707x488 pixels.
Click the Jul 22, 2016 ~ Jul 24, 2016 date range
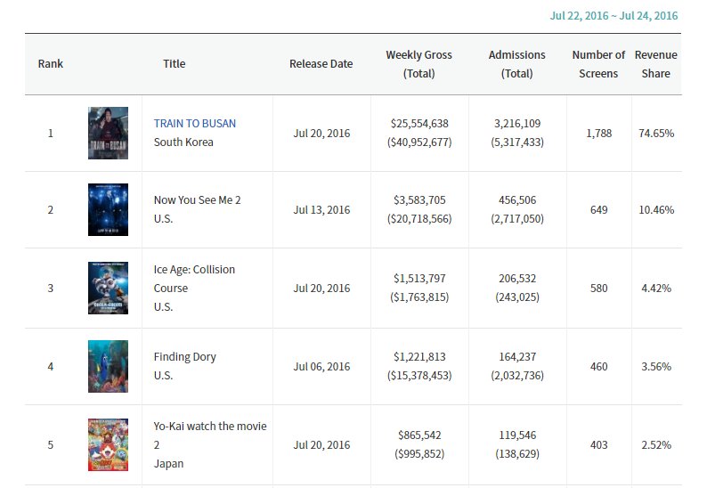click(x=614, y=16)
